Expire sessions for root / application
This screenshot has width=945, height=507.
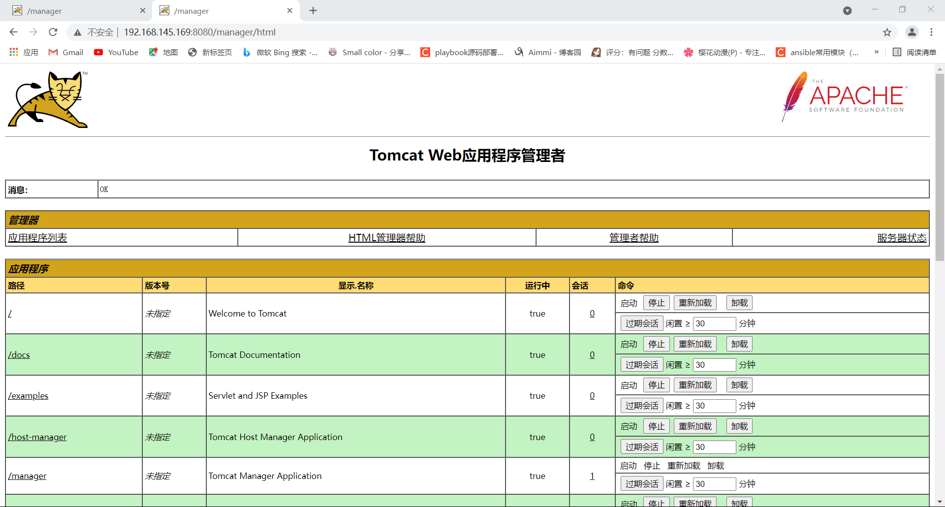[x=642, y=324]
